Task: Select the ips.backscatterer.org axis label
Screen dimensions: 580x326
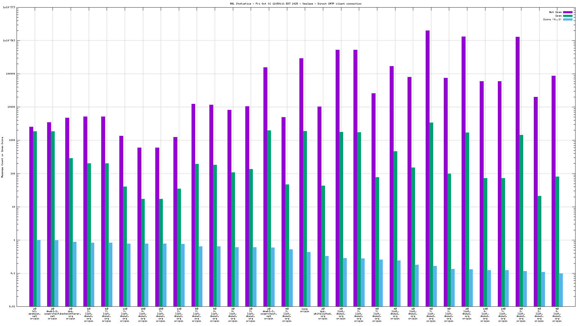Action: click(x=71, y=314)
